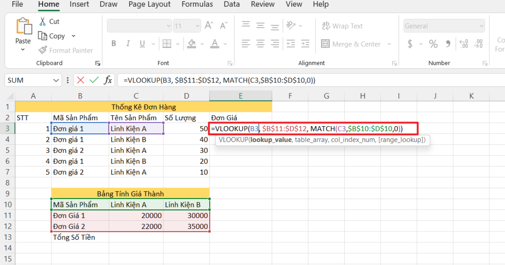Viewport: 505px width, 265px height.
Task: Click the Decrease Decimal icon
Action: tap(478, 44)
